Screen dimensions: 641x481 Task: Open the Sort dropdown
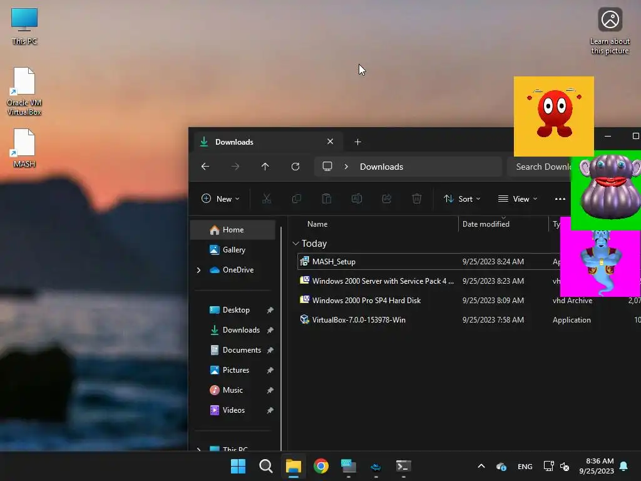pyautogui.click(x=463, y=199)
